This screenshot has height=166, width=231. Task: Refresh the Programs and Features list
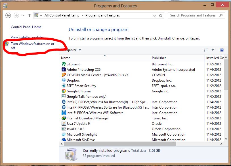coord(161,15)
